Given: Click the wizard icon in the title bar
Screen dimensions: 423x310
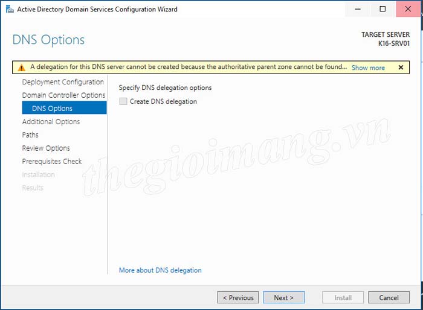Looking at the screenshot, I should 8,10.
